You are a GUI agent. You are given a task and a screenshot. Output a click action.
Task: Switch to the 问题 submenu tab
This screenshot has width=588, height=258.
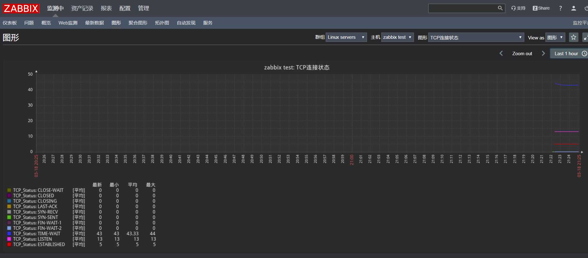coord(29,23)
